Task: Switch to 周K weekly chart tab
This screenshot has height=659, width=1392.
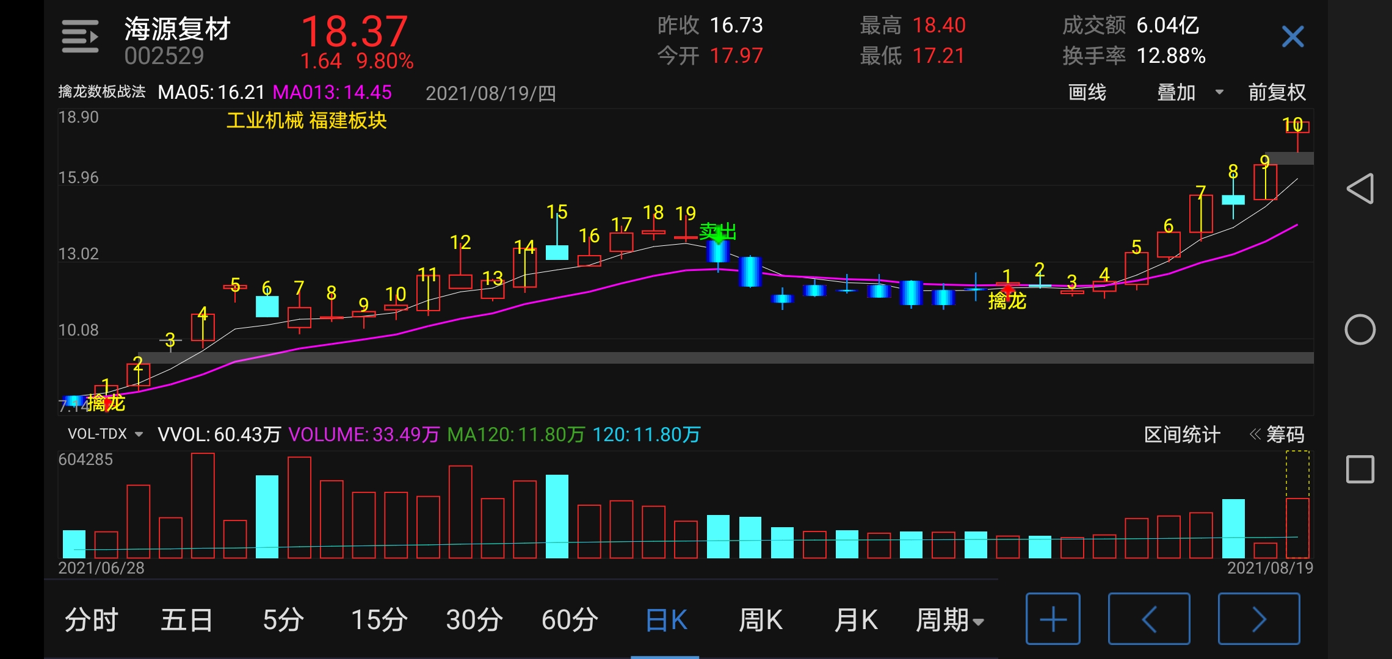Action: tap(760, 621)
